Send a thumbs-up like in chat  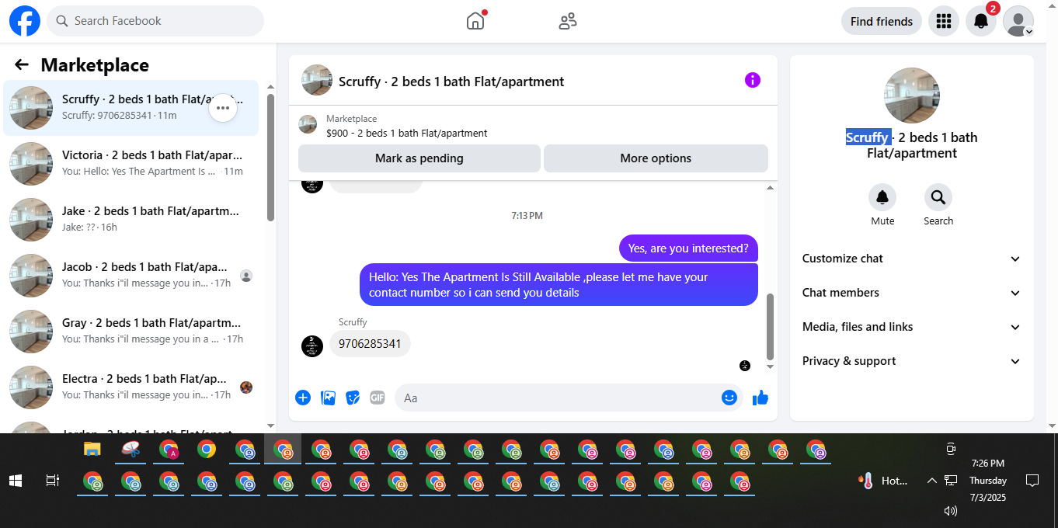coord(760,398)
